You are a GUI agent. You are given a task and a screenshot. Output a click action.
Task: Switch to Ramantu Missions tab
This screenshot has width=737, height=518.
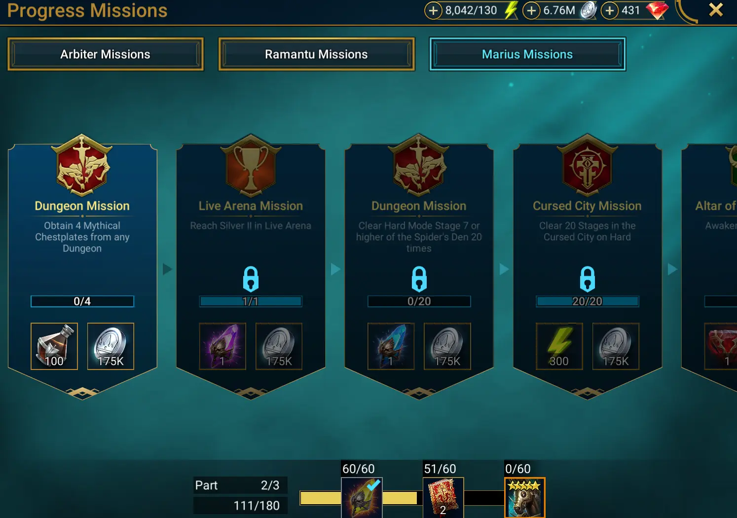[316, 54]
